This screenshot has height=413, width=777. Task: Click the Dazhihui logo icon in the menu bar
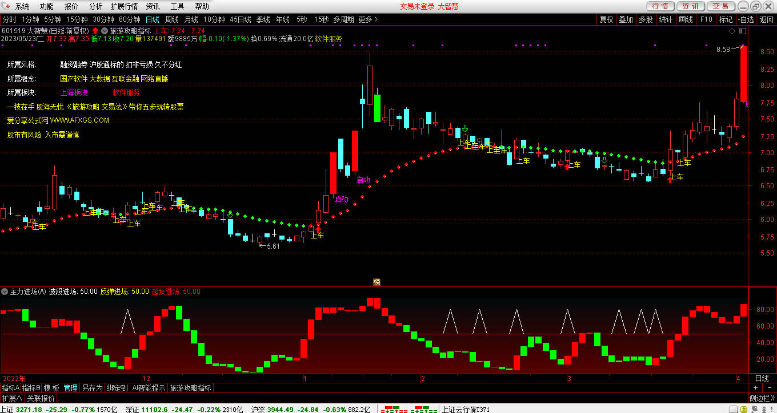(x=6, y=6)
